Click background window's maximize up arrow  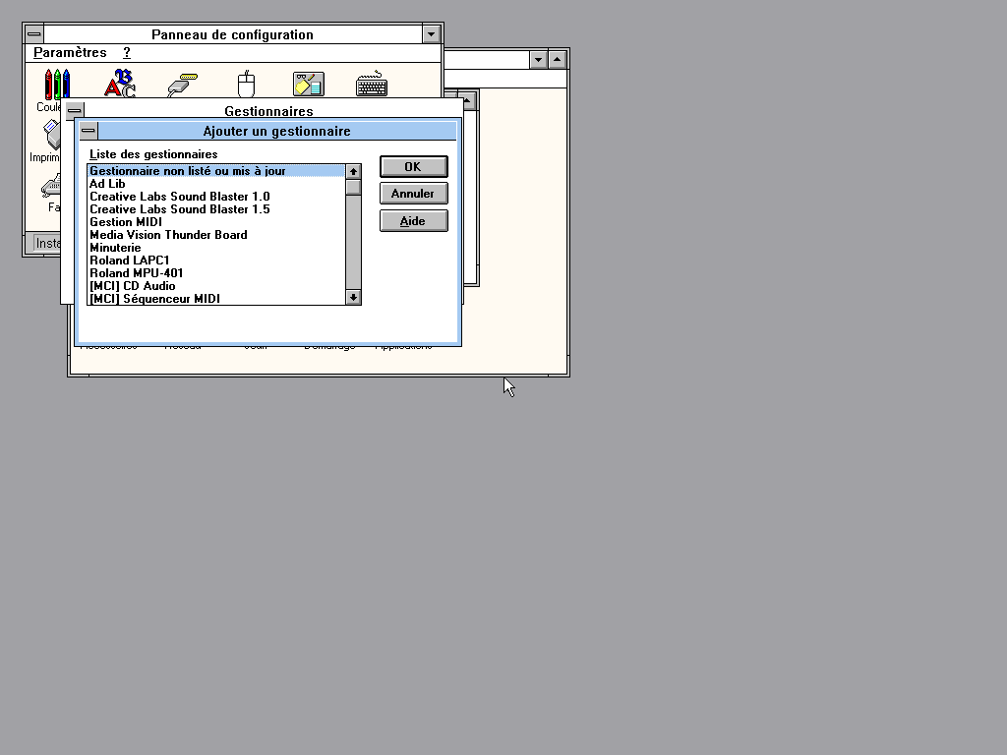(557, 60)
